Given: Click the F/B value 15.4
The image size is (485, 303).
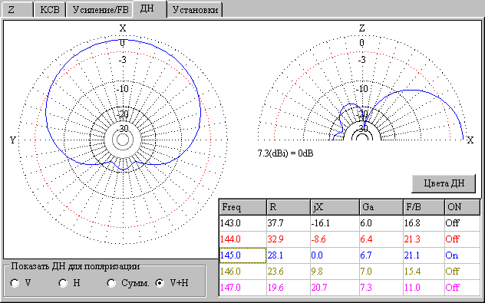Looking at the screenshot, I should click(x=424, y=272).
